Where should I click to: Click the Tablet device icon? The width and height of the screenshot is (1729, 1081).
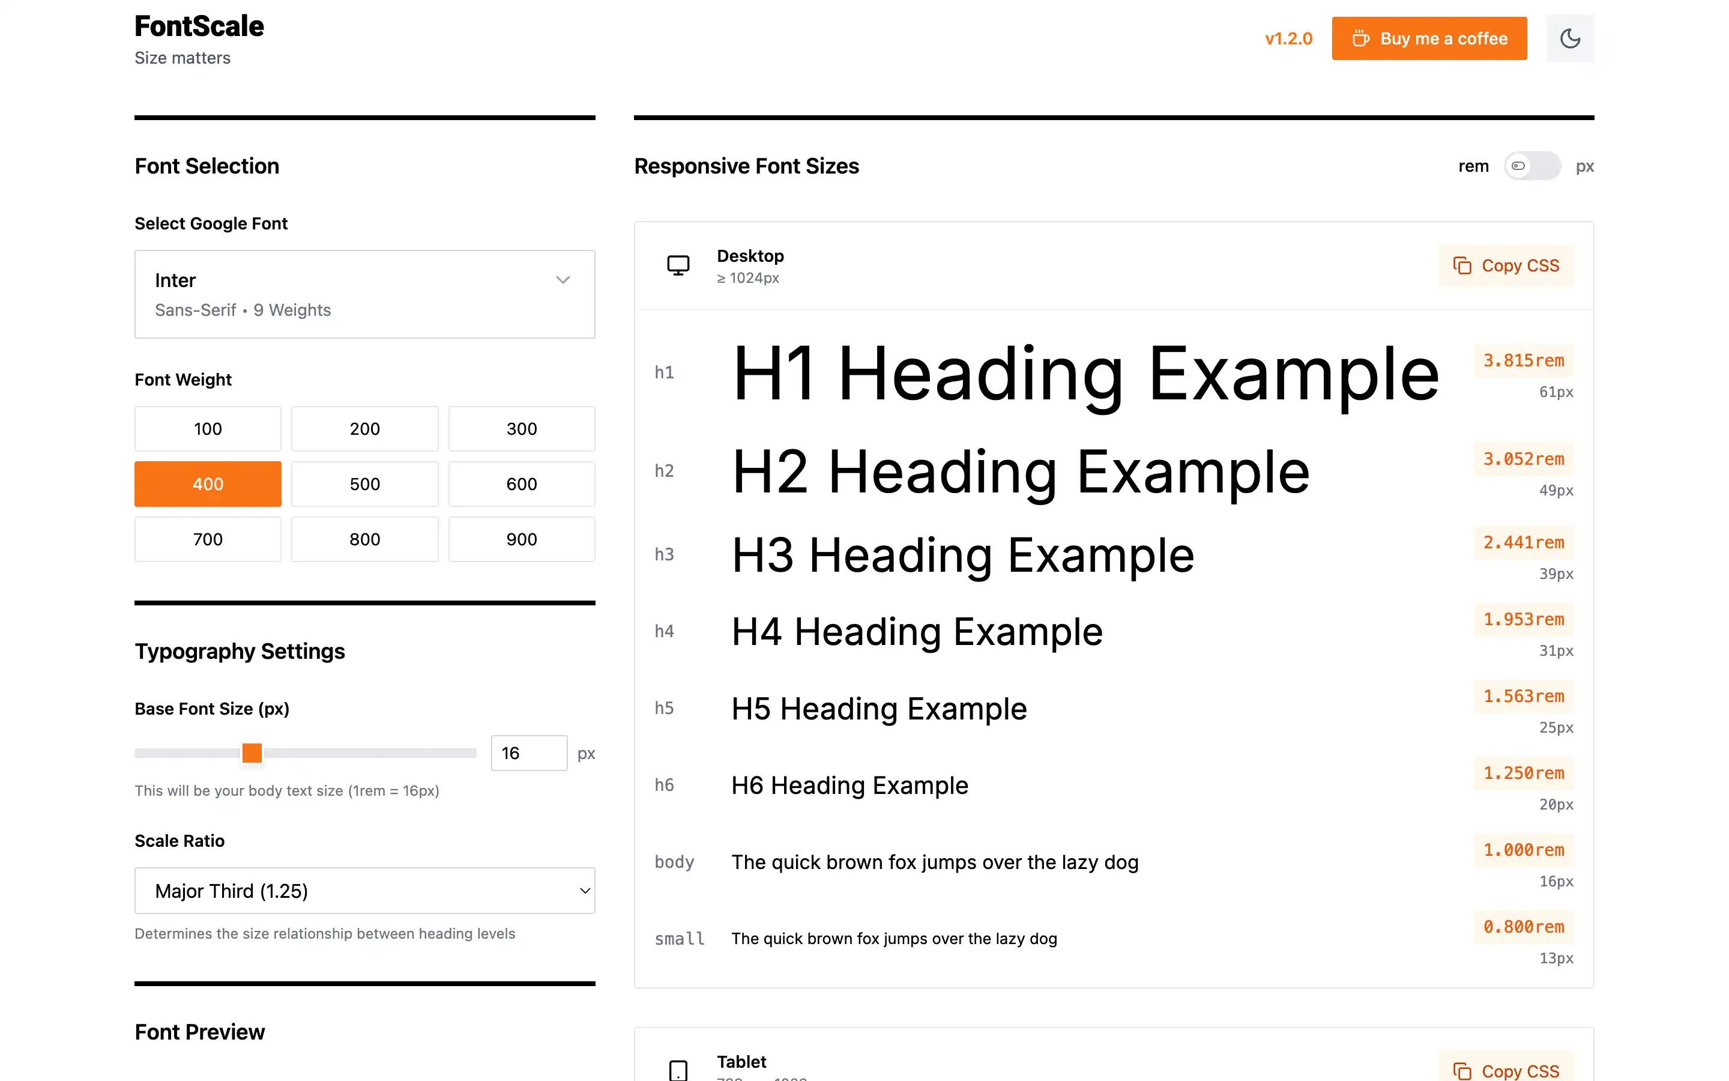click(x=678, y=1070)
